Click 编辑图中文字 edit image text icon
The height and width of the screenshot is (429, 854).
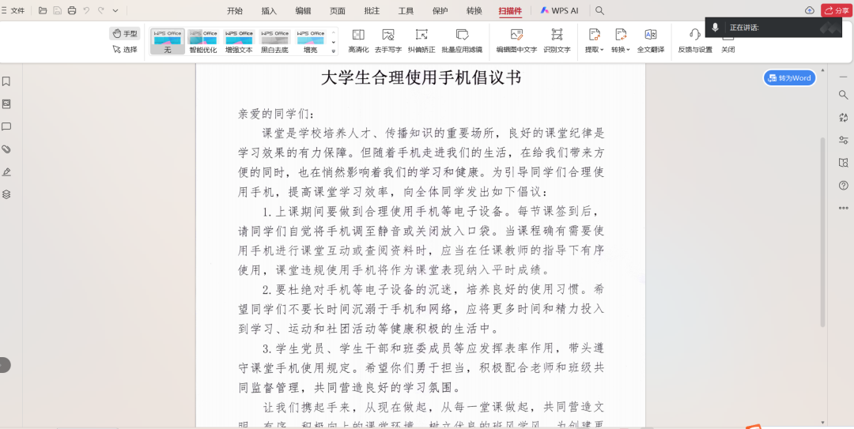pos(516,35)
